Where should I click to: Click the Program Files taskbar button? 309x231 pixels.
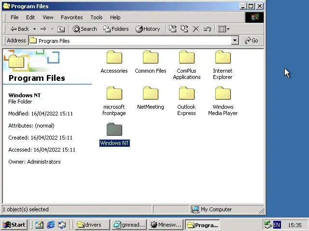(x=203, y=225)
